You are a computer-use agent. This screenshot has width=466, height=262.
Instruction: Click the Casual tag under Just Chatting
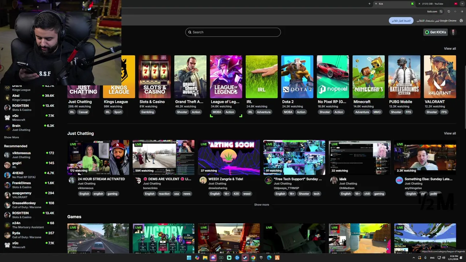83,112
